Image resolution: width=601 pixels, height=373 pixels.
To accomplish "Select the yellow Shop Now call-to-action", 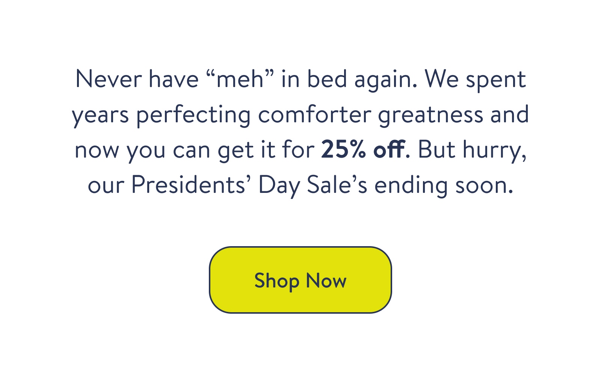I will [300, 280].
